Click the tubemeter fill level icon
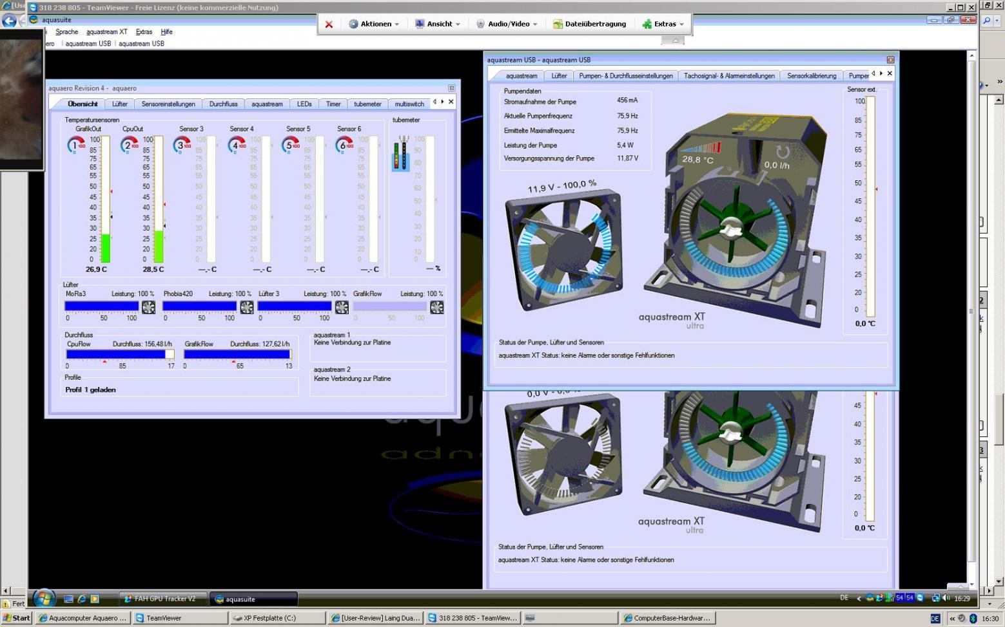This screenshot has width=1005, height=627. 401,153
